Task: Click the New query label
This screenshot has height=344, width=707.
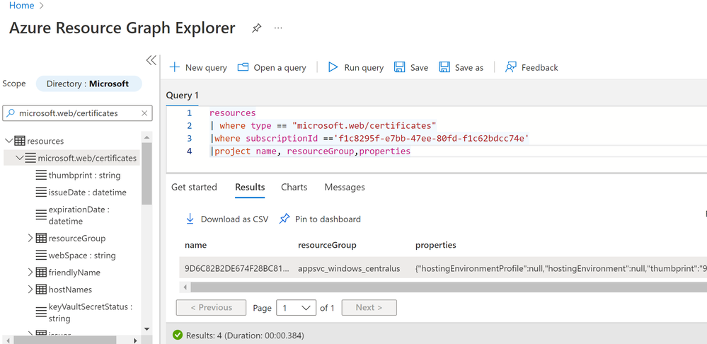Action: tap(206, 68)
